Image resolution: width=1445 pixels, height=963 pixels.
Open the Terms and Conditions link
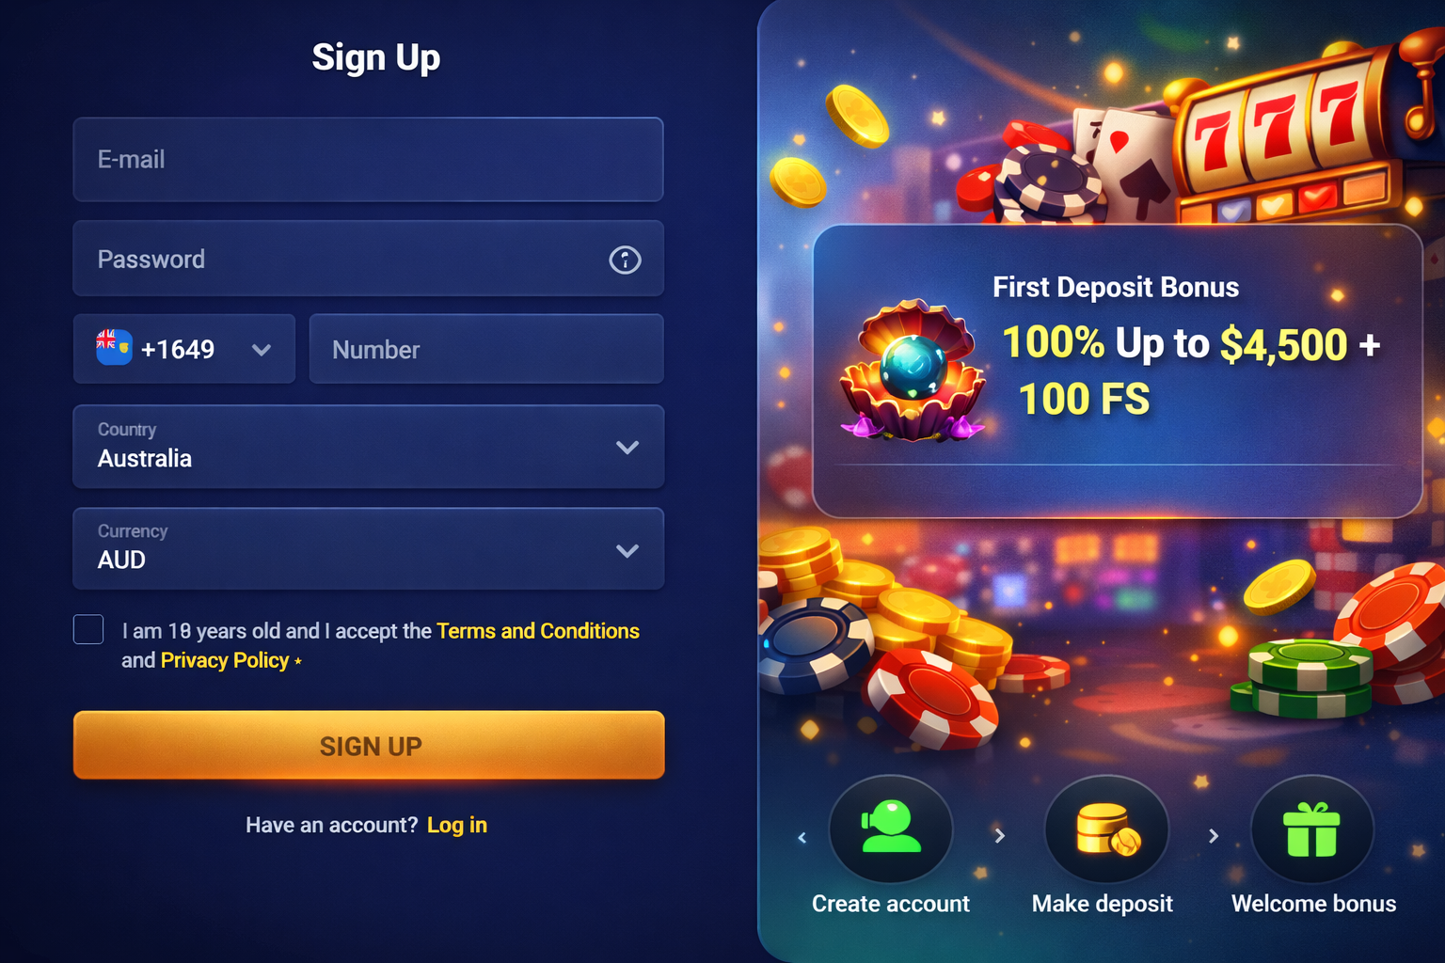[538, 631]
